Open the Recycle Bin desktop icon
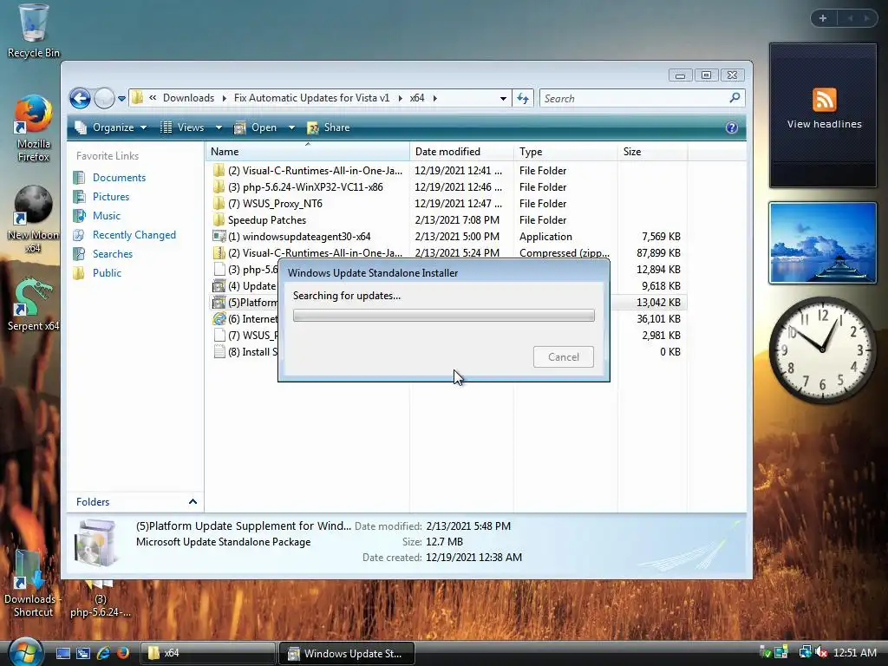The width and height of the screenshot is (888, 666). (x=33, y=31)
